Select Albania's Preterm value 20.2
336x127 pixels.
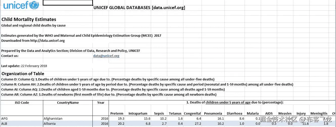[x=121, y=124]
